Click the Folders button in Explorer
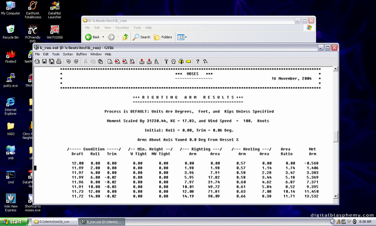This screenshot has width=376, height=226. point(163,37)
